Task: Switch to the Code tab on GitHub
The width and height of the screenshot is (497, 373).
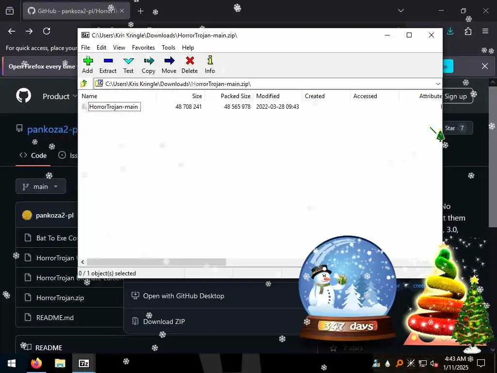Action: click(x=33, y=155)
